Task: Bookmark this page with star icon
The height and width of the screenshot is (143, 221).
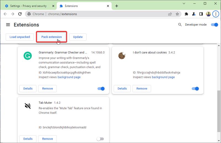Action: pyautogui.click(x=177, y=14)
